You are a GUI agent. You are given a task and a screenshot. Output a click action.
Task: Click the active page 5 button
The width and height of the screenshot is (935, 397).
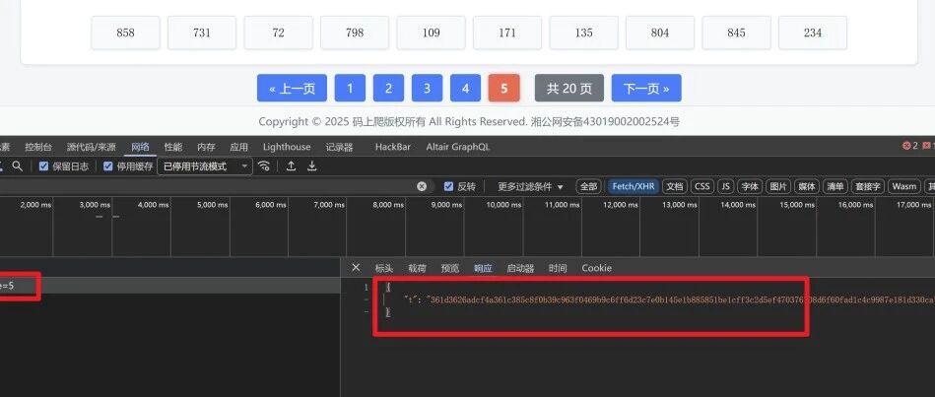click(x=503, y=89)
